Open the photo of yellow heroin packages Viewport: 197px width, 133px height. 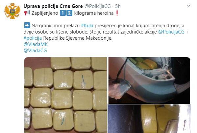[65, 95]
